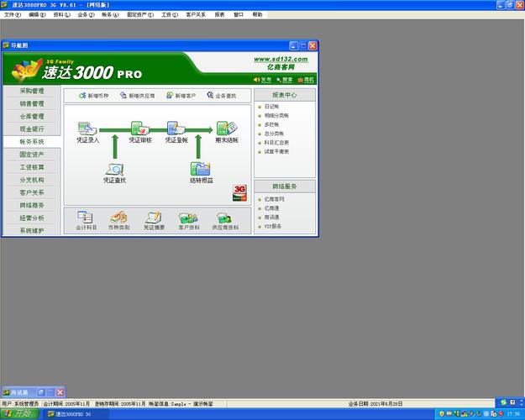The height and width of the screenshot is (420, 525).
Task: Click 新增客户 add customer shortcut
Action: [181, 96]
